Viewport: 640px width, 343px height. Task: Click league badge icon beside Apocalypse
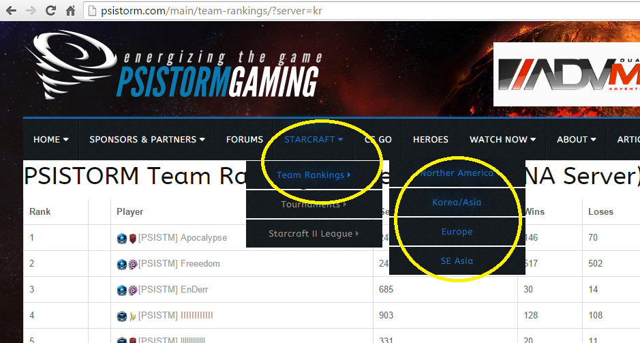pos(121,239)
